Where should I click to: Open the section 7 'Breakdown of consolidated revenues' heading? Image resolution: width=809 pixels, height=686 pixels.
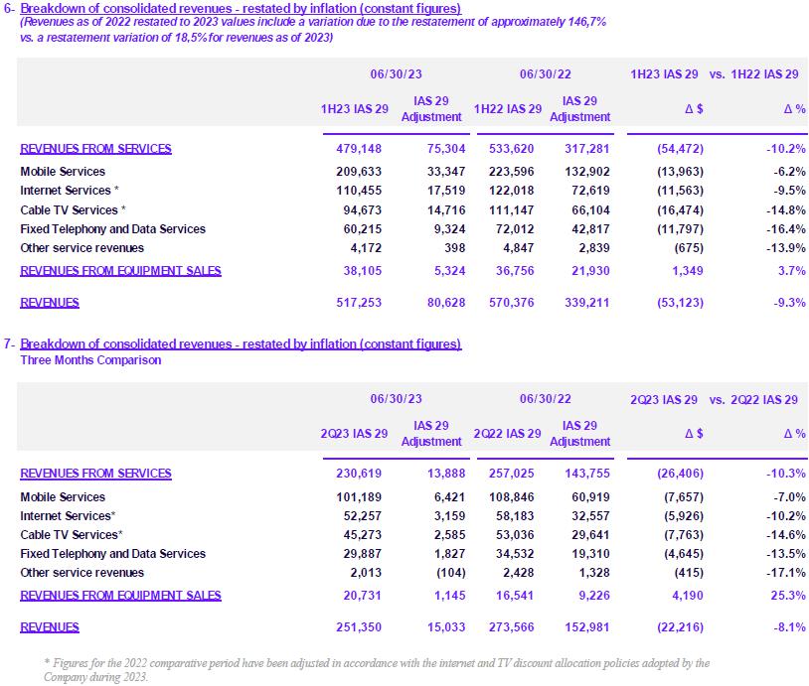point(241,344)
